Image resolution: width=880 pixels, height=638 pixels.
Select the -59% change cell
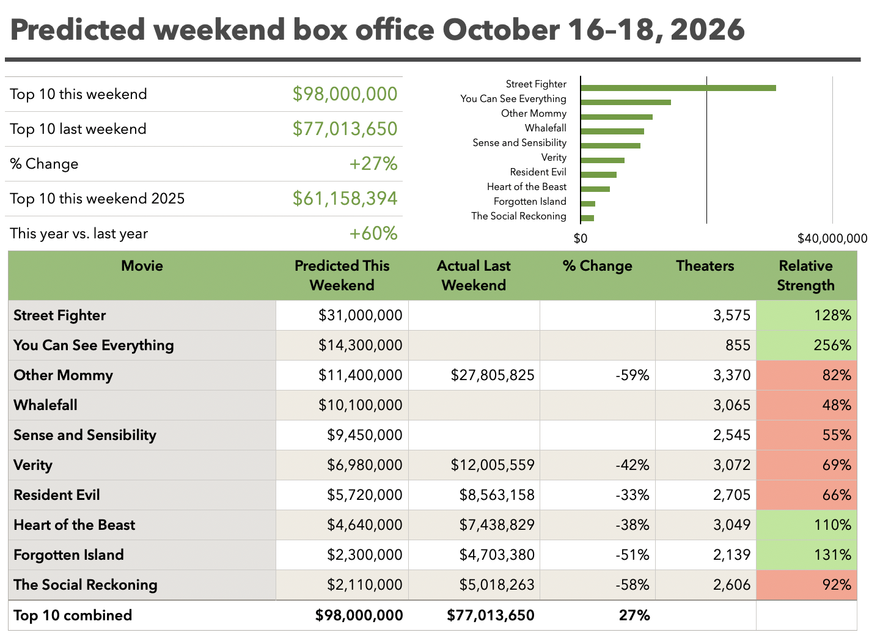(x=598, y=375)
